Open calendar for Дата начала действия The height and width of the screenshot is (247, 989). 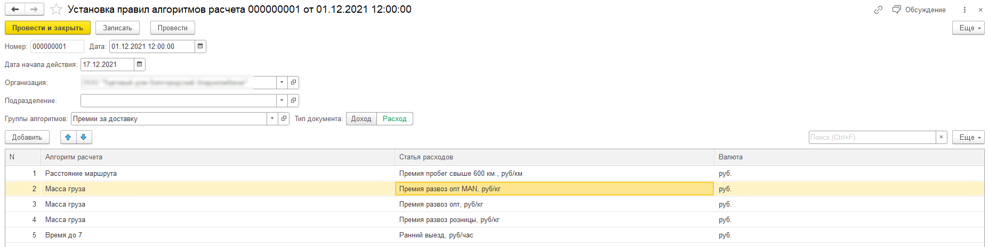pos(139,65)
